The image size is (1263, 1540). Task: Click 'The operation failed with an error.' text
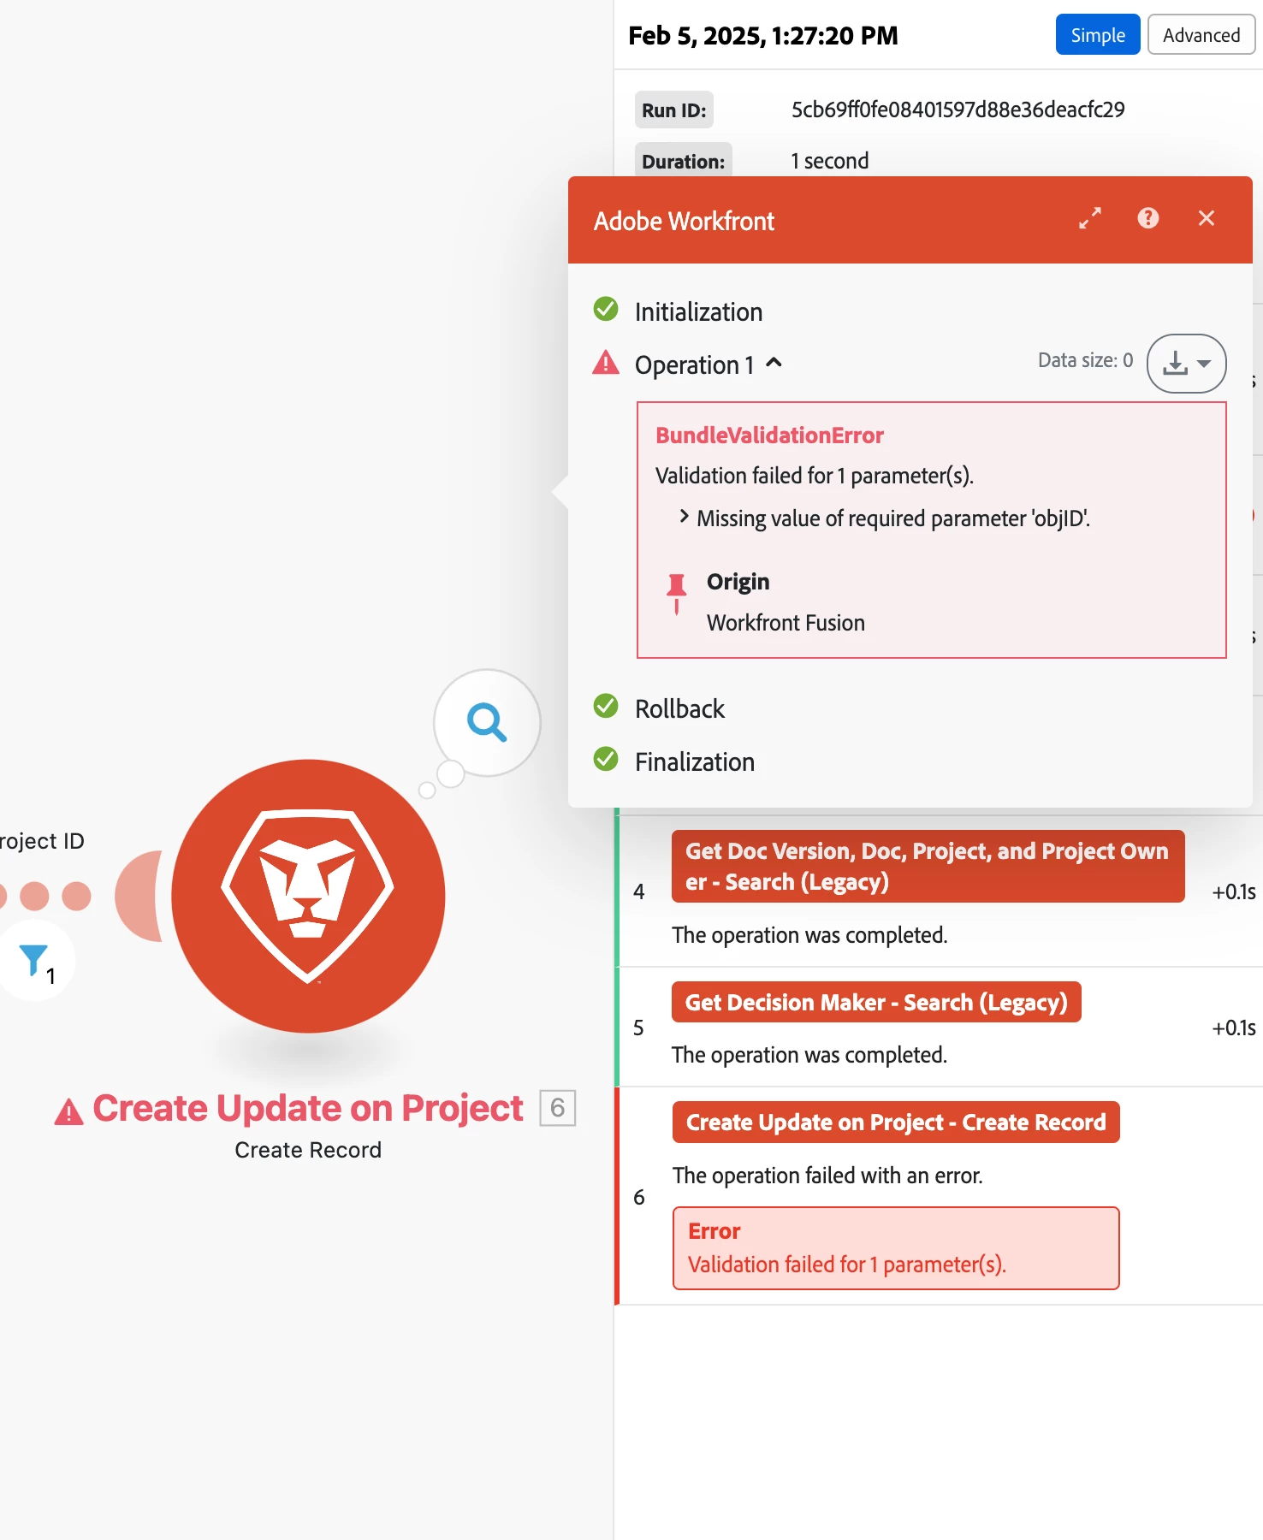point(827,1176)
